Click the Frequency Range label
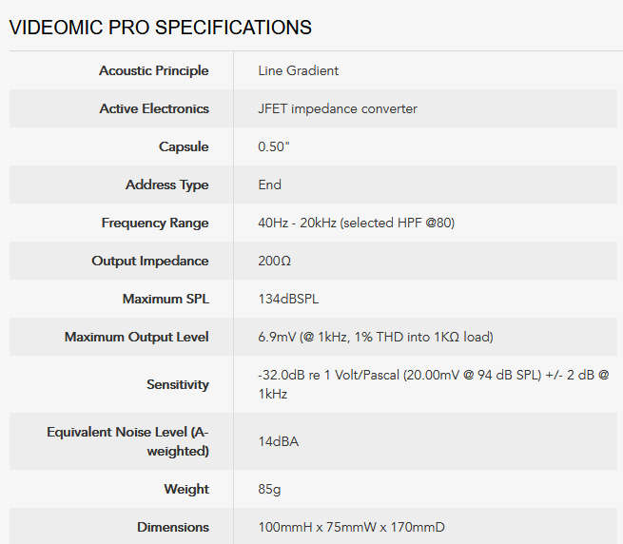 coord(155,223)
